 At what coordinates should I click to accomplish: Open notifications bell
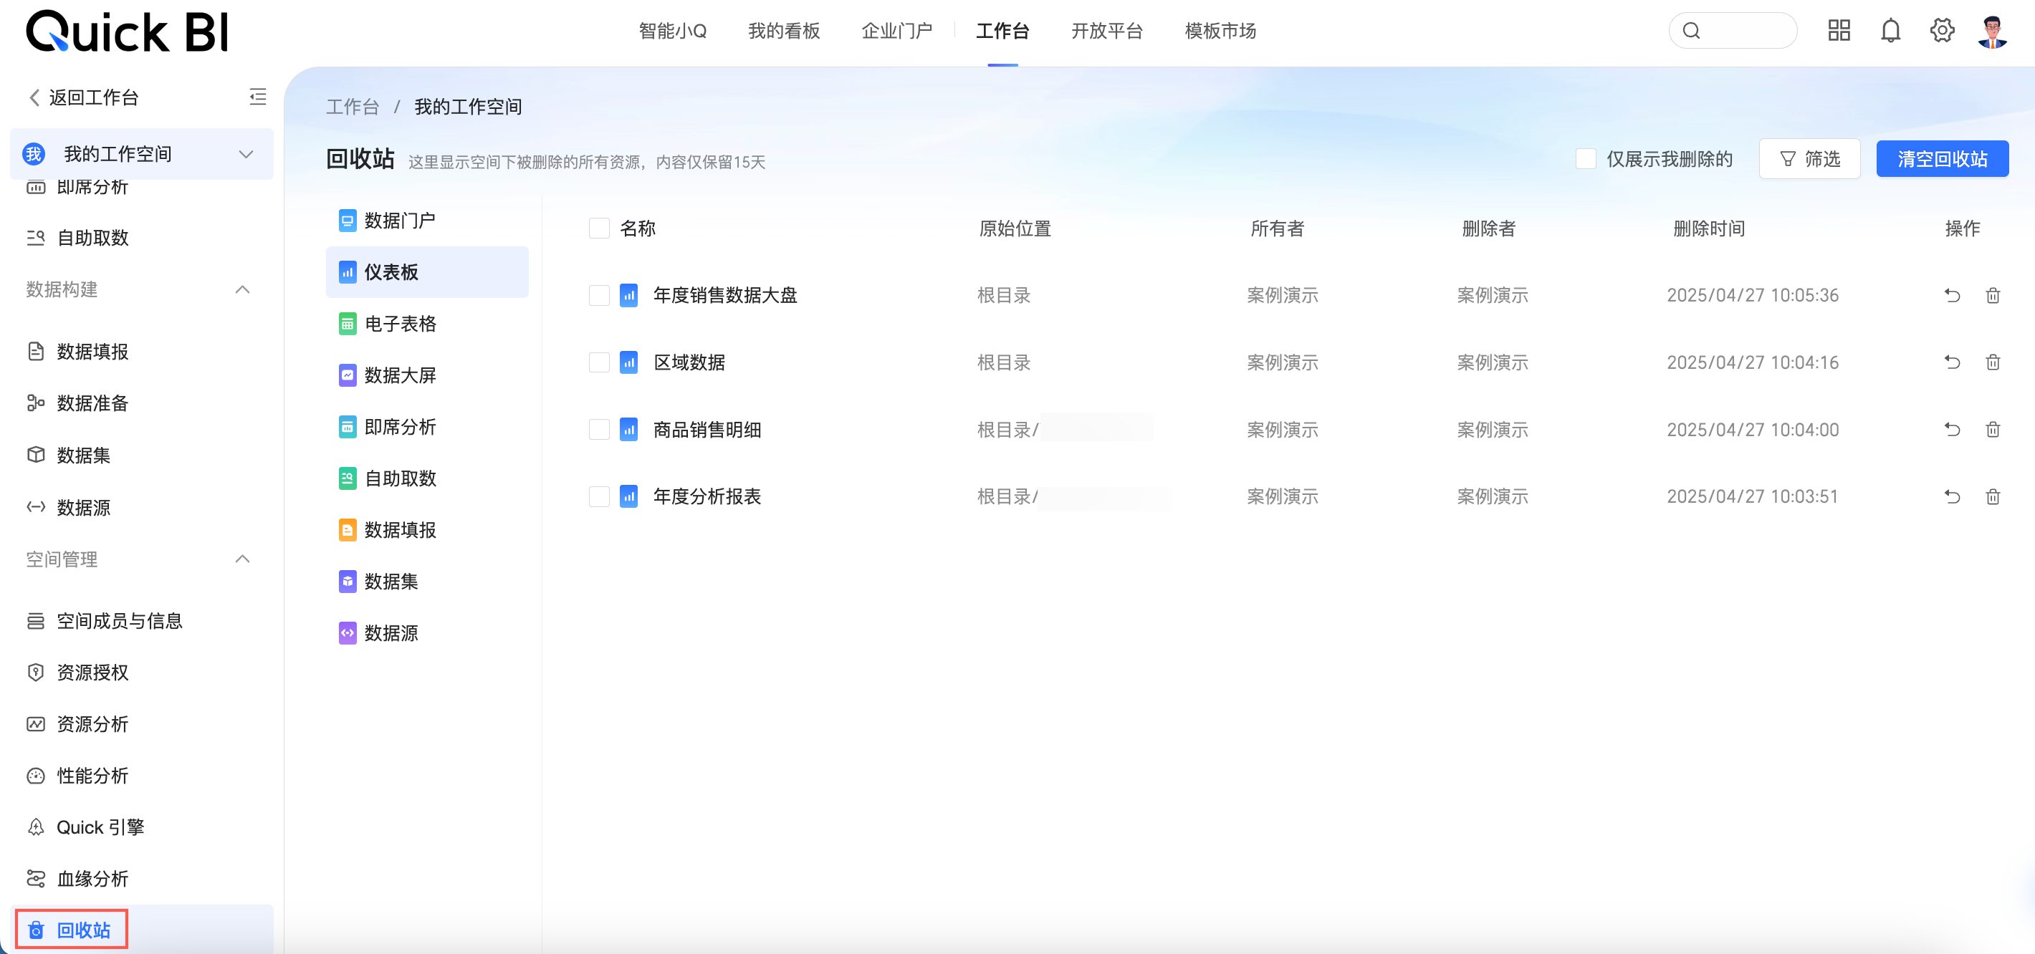(x=1890, y=31)
